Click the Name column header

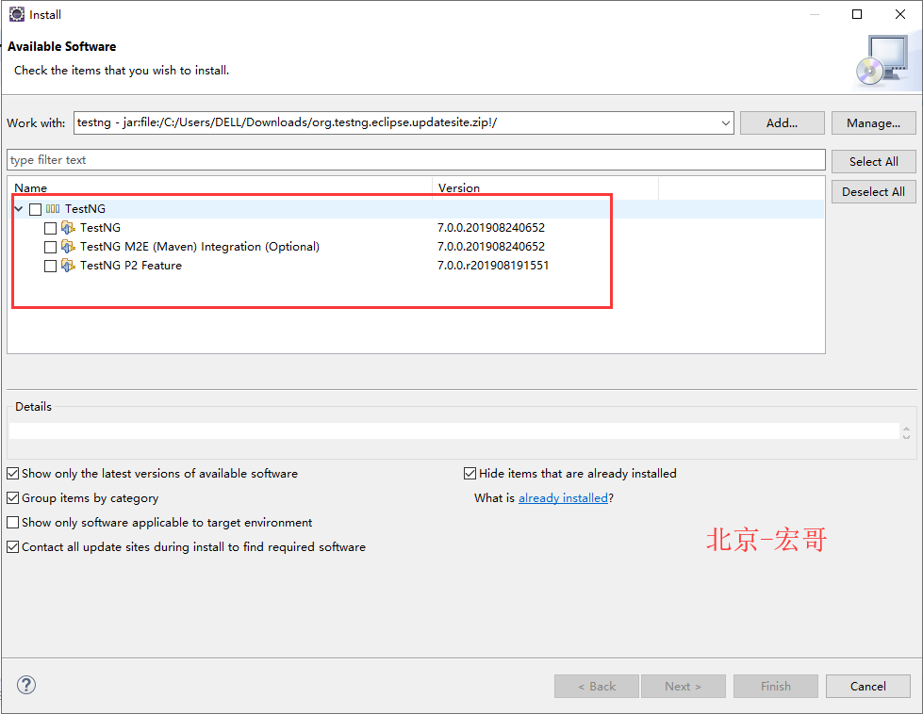coord(222,187)
